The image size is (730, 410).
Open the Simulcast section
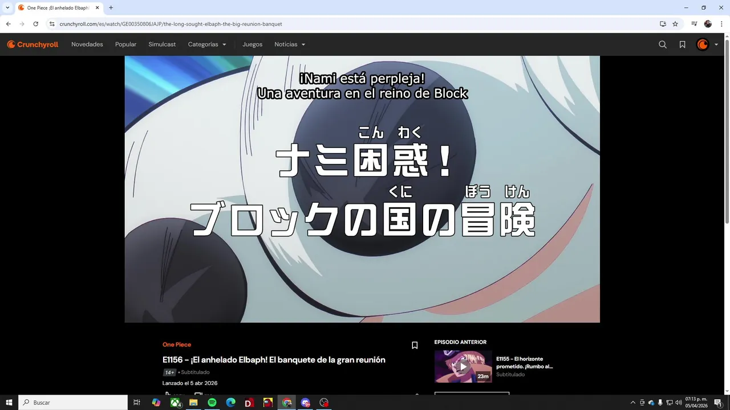[162, 44]
